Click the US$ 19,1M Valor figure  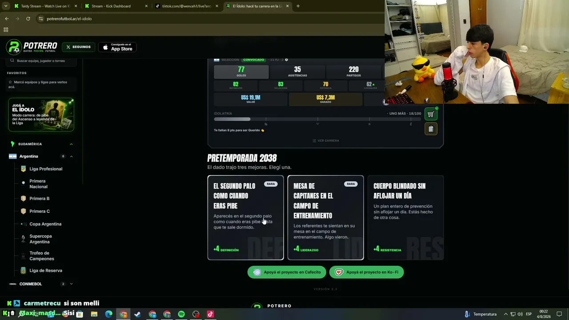[251, 99]
